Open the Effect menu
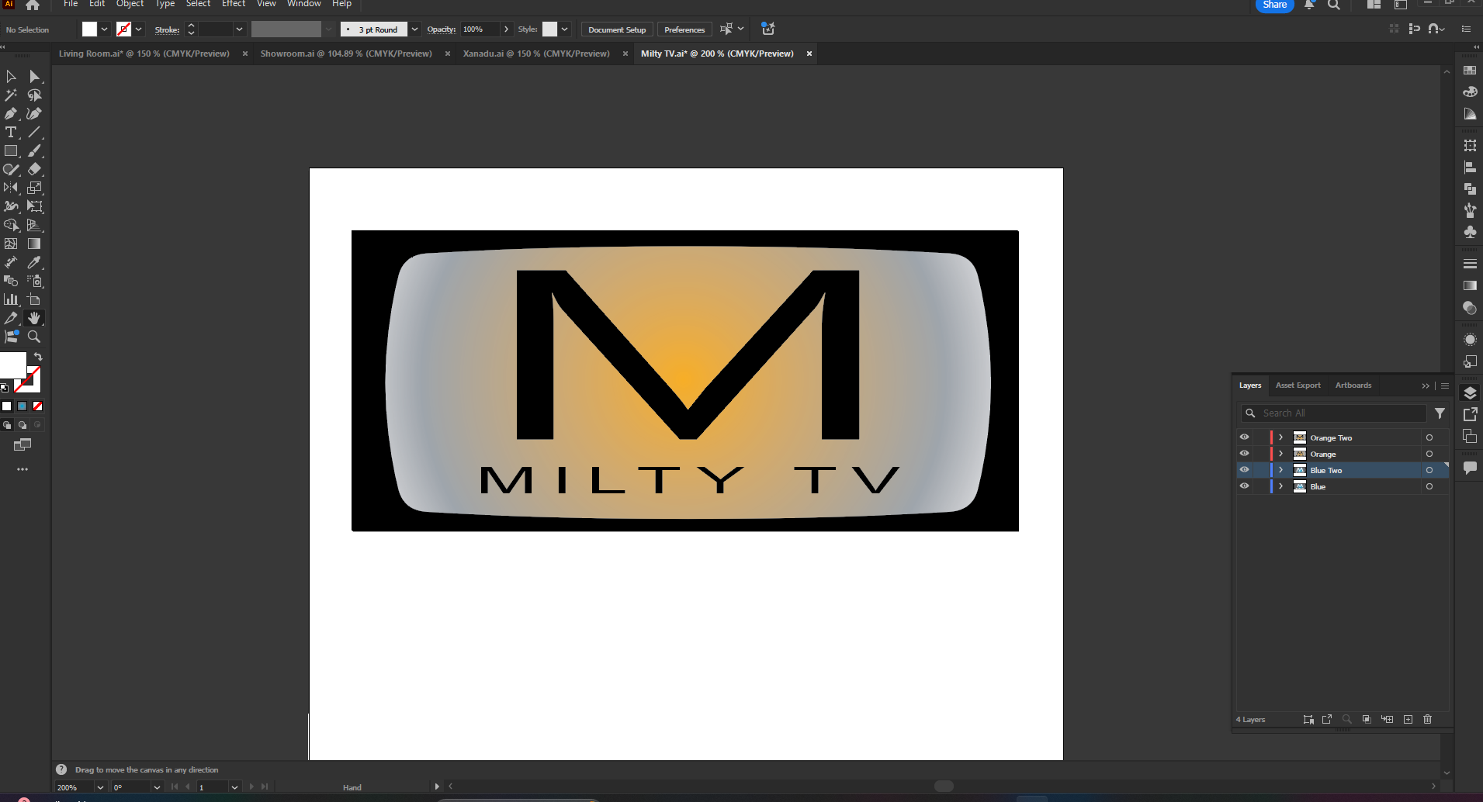The width and height of the screenshot is (1483, 802). [234, 4]
